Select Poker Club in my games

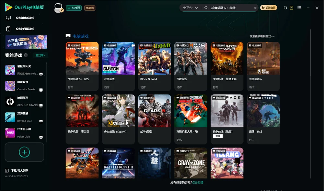coord(24,133)
